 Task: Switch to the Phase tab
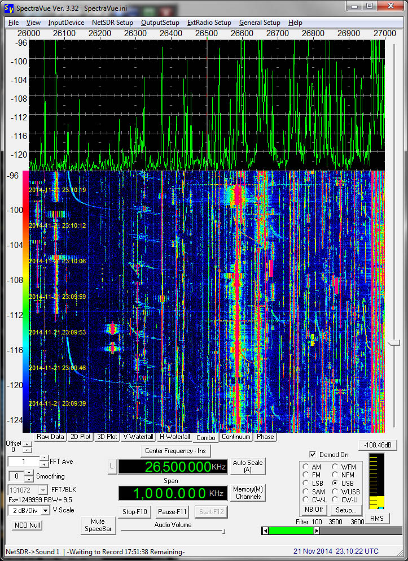[265, 437]
